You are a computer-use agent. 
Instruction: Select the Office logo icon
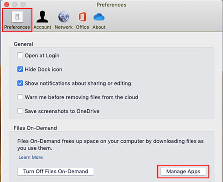click(x=83, y=17)
